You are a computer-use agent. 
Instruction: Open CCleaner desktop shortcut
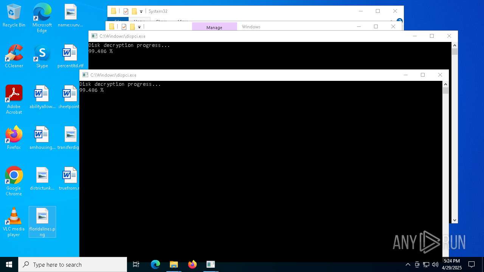(x=14, y=57)
